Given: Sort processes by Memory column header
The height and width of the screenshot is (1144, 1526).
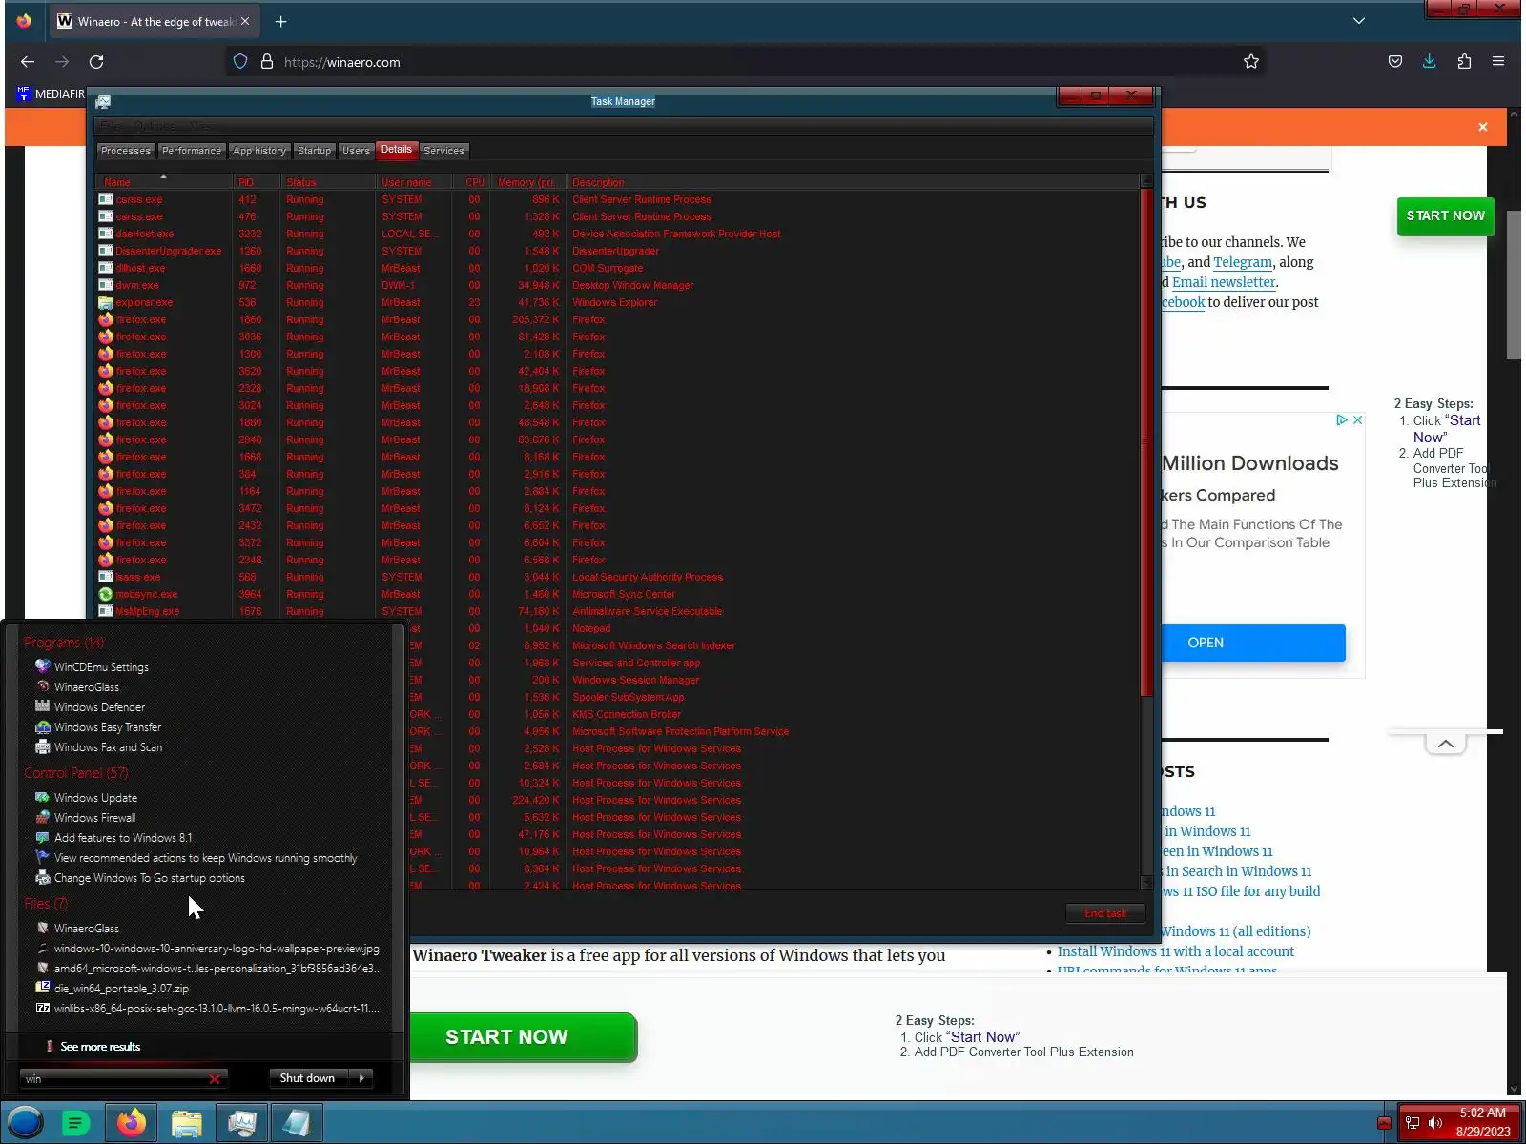Looking at the screenshot, I should [527, 182].
